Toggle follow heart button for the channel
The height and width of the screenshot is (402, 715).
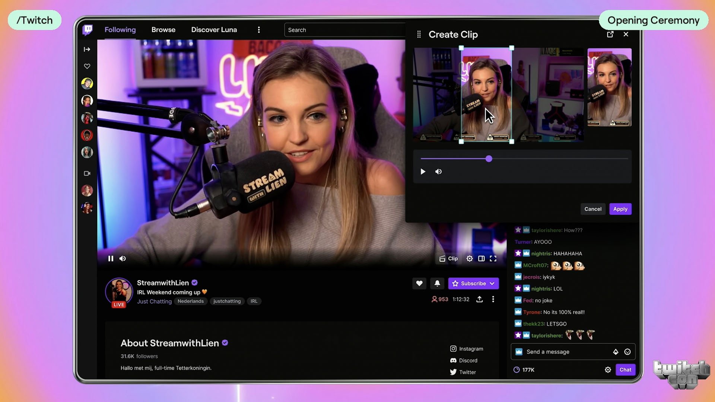[x=419, y=284]
